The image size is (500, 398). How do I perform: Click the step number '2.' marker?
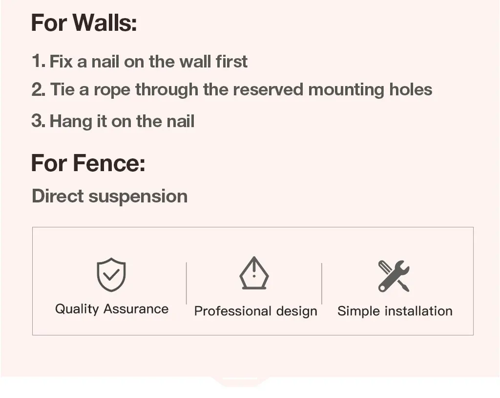coord(39,90)
